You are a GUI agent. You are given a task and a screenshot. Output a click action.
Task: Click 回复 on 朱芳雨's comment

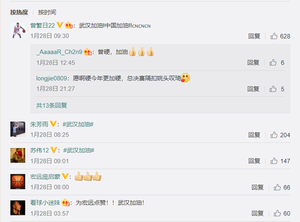click(254, 135)
